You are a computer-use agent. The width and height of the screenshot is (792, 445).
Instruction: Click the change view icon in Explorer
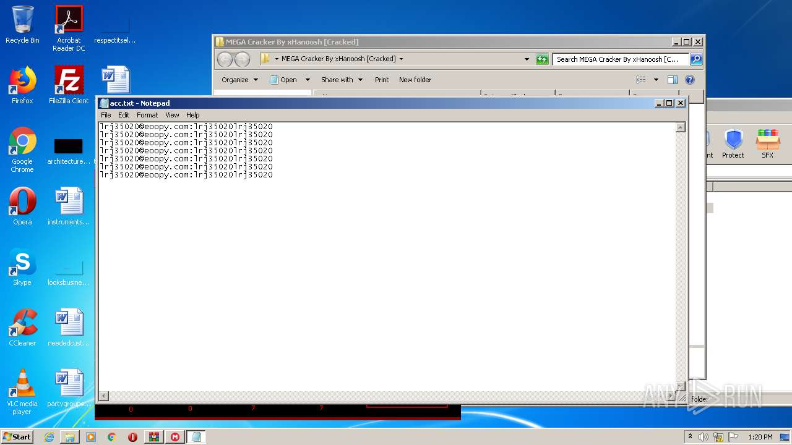pos(640,80)
